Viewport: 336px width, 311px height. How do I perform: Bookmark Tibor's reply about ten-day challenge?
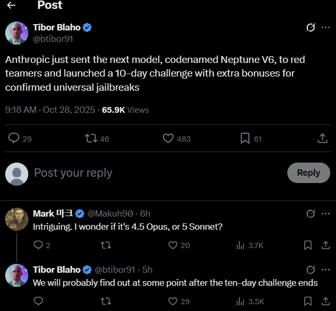click(308, 301)
